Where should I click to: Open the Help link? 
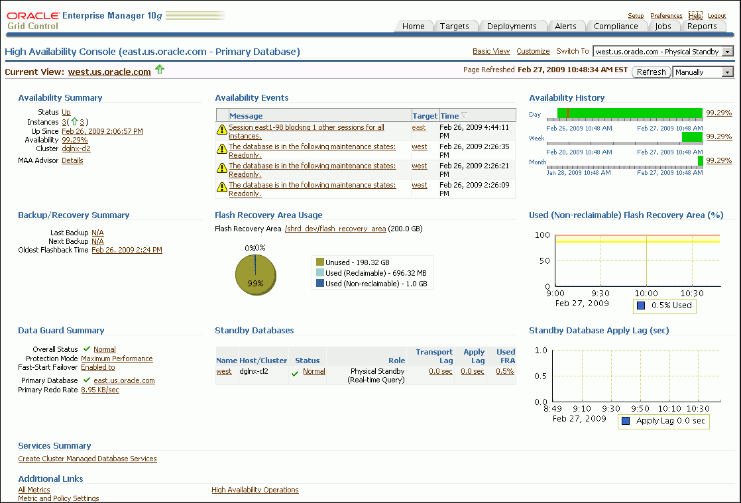695,16
